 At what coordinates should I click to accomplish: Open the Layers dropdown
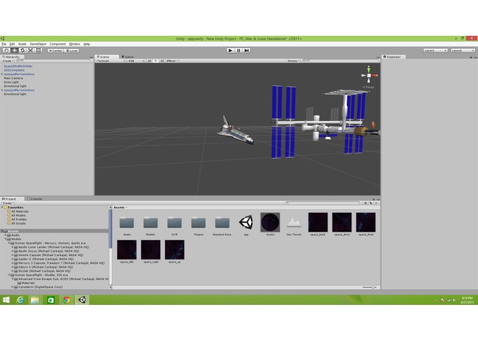click(x=435, y=50)
